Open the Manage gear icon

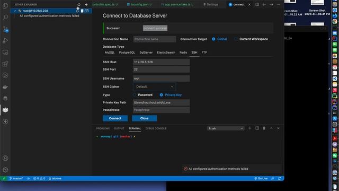click(x=5, y=170)
